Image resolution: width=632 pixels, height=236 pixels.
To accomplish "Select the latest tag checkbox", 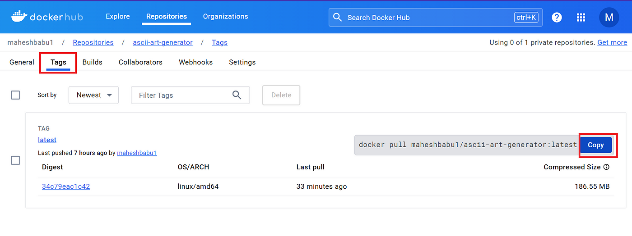I will tap(15, 160).
